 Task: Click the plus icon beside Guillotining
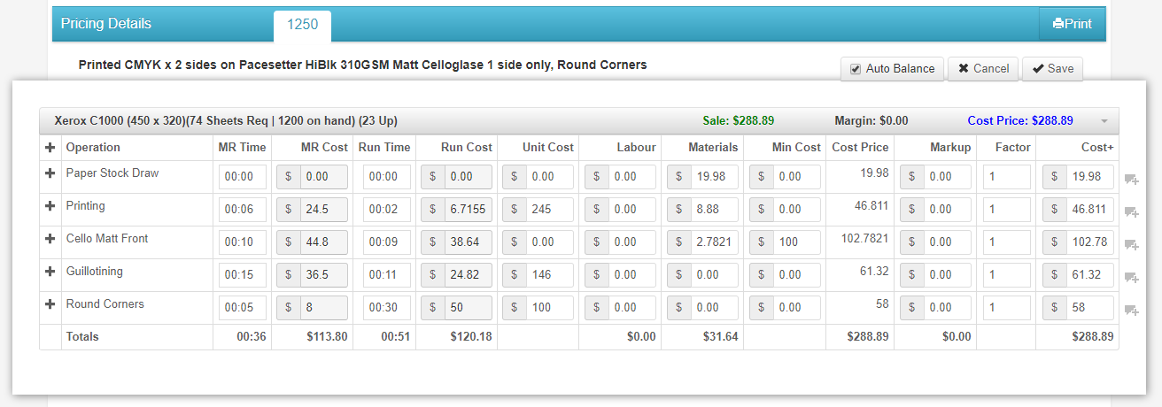click(50, 273)
